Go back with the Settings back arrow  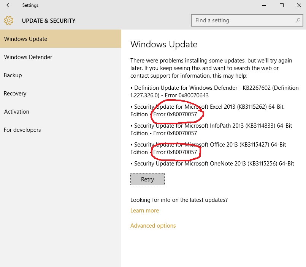click(9, 5)
